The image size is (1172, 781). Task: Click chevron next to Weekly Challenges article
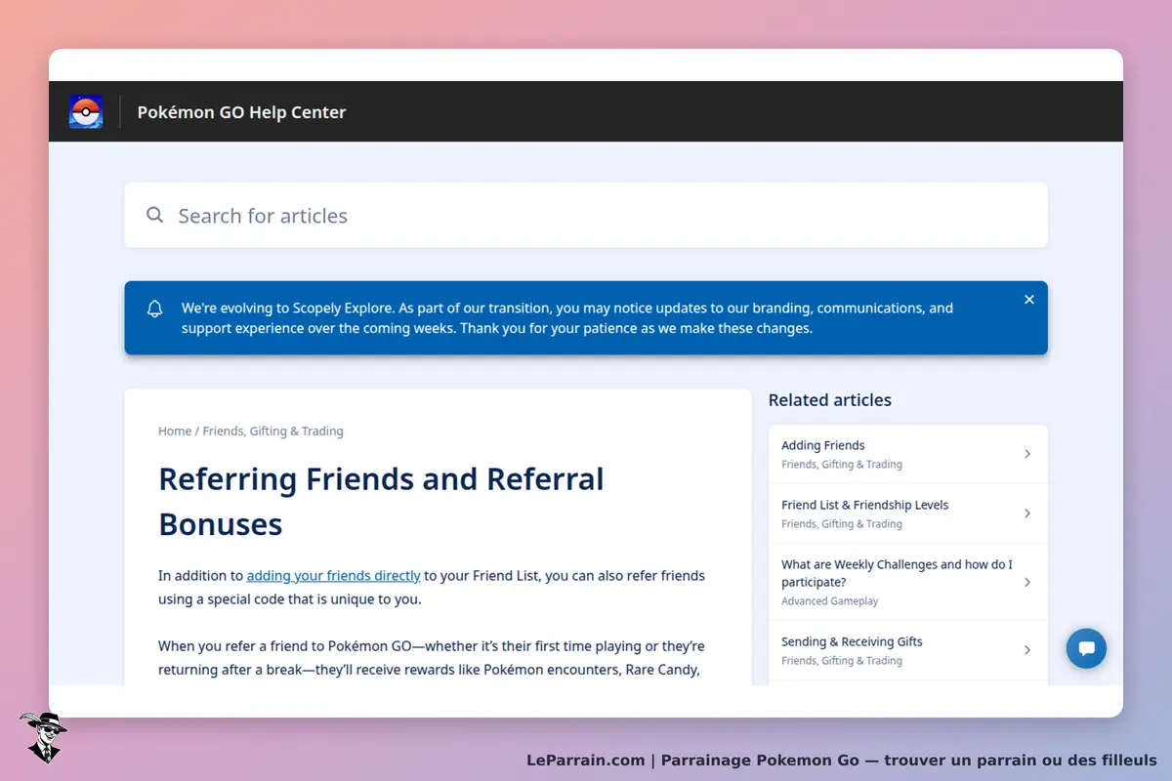[x=1026, y=582]
